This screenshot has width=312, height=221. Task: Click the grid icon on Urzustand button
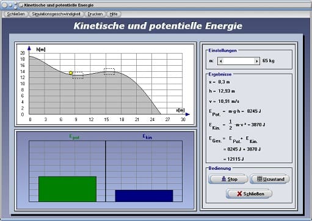(x=259, y=179)
